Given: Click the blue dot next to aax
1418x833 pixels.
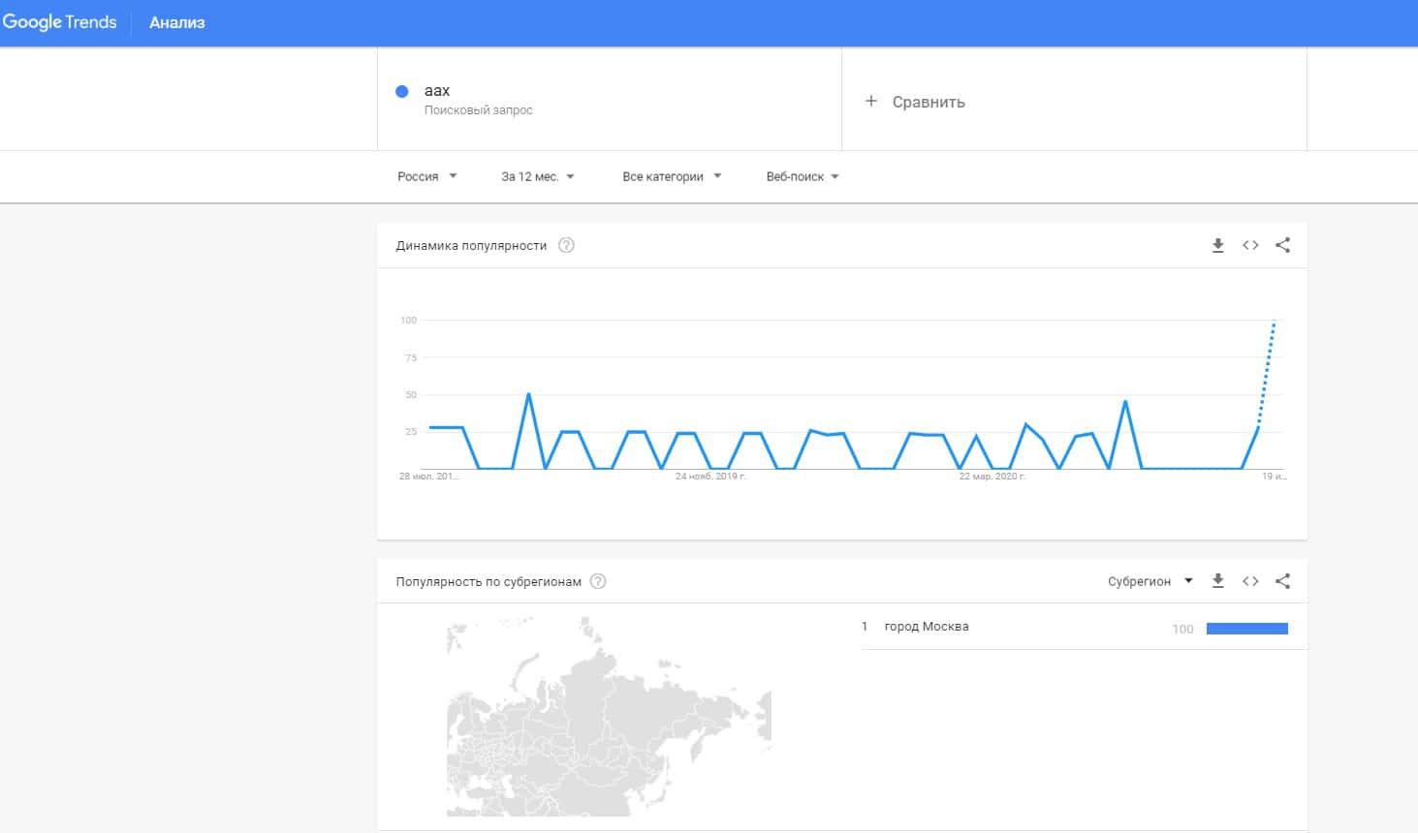Looking at the screenshot, I should coord(402,91).
